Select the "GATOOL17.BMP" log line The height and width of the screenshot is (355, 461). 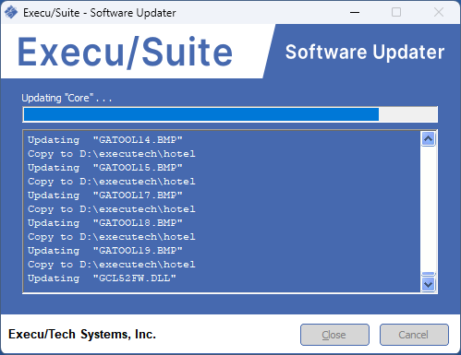point(105,195)
